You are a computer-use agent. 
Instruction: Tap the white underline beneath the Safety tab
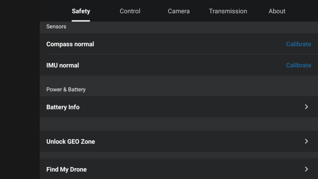pyautogui.click(x=81, y=21)
